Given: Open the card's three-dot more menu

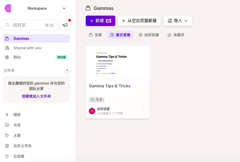Looking at the screenshot, I should pos(144,110).
